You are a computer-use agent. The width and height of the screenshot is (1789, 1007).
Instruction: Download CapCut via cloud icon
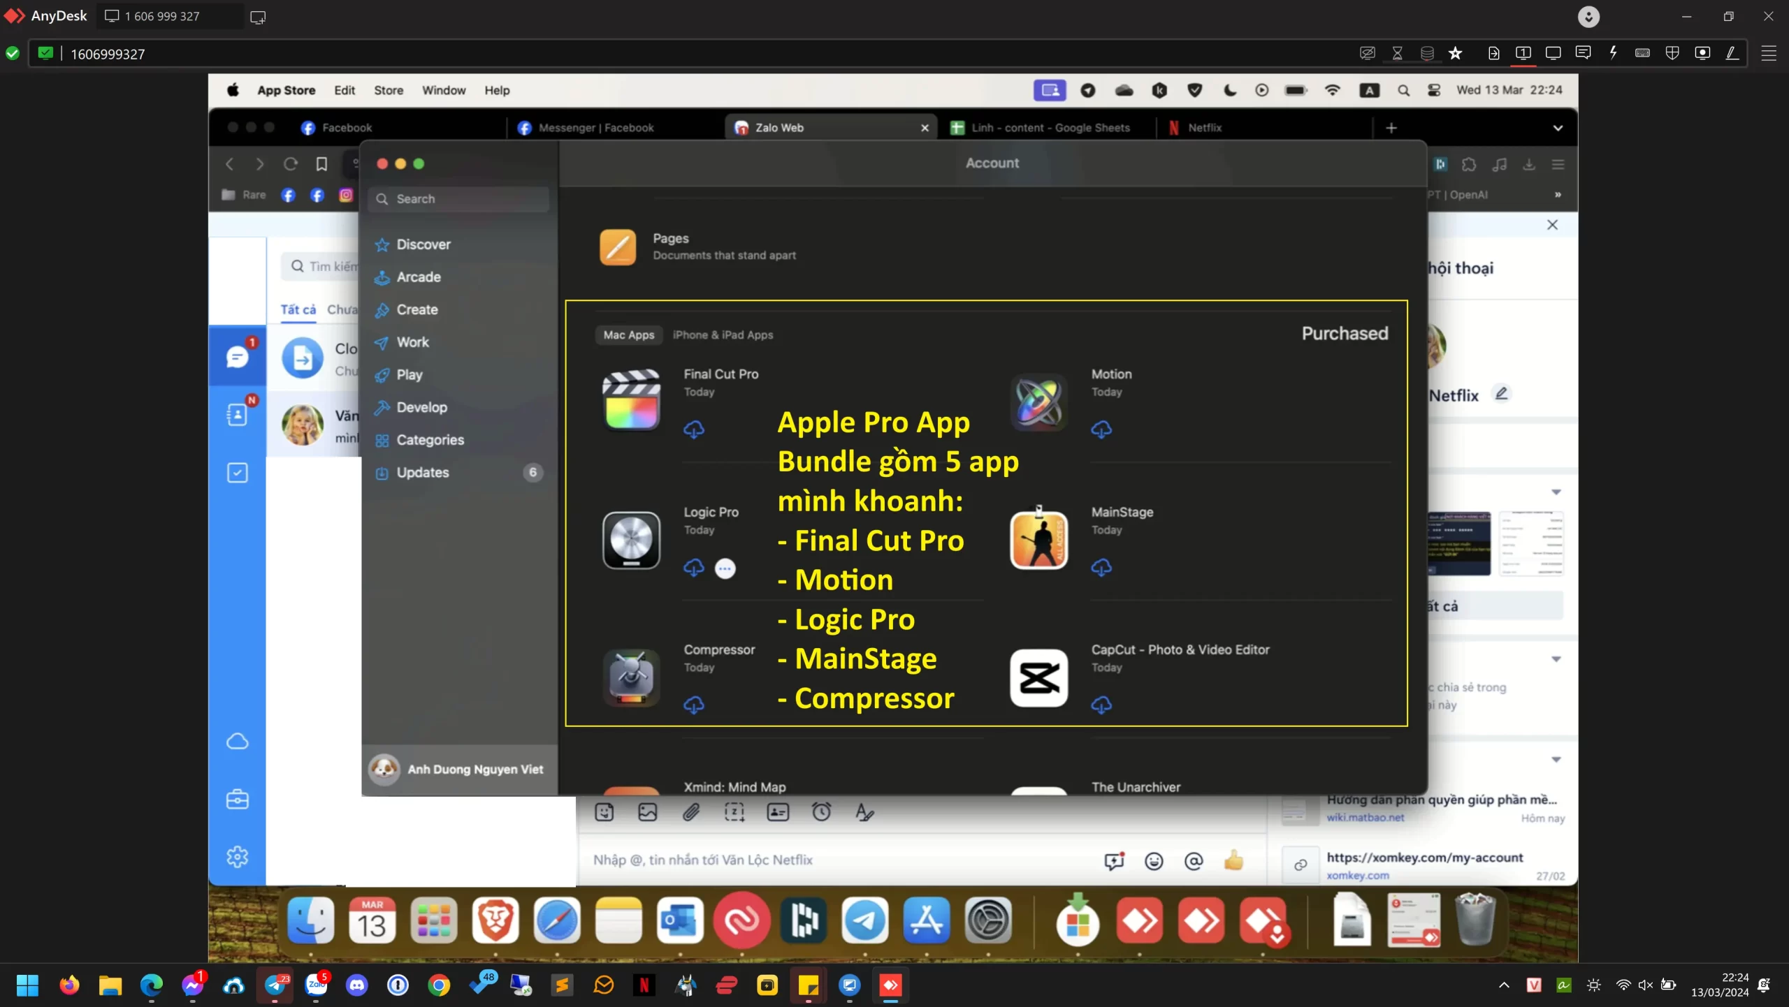pyautogui.click(x=1101, y=705)
